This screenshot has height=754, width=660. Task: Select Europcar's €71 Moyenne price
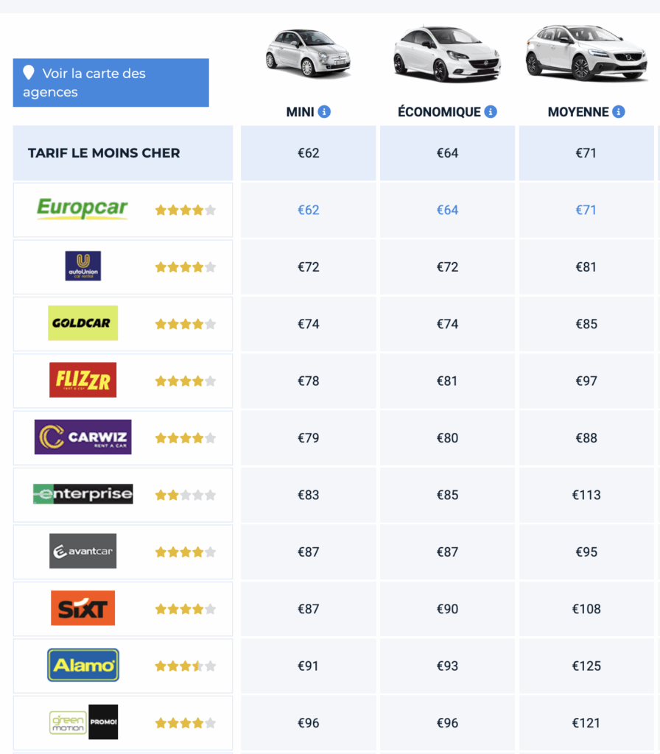click(586, 210)
